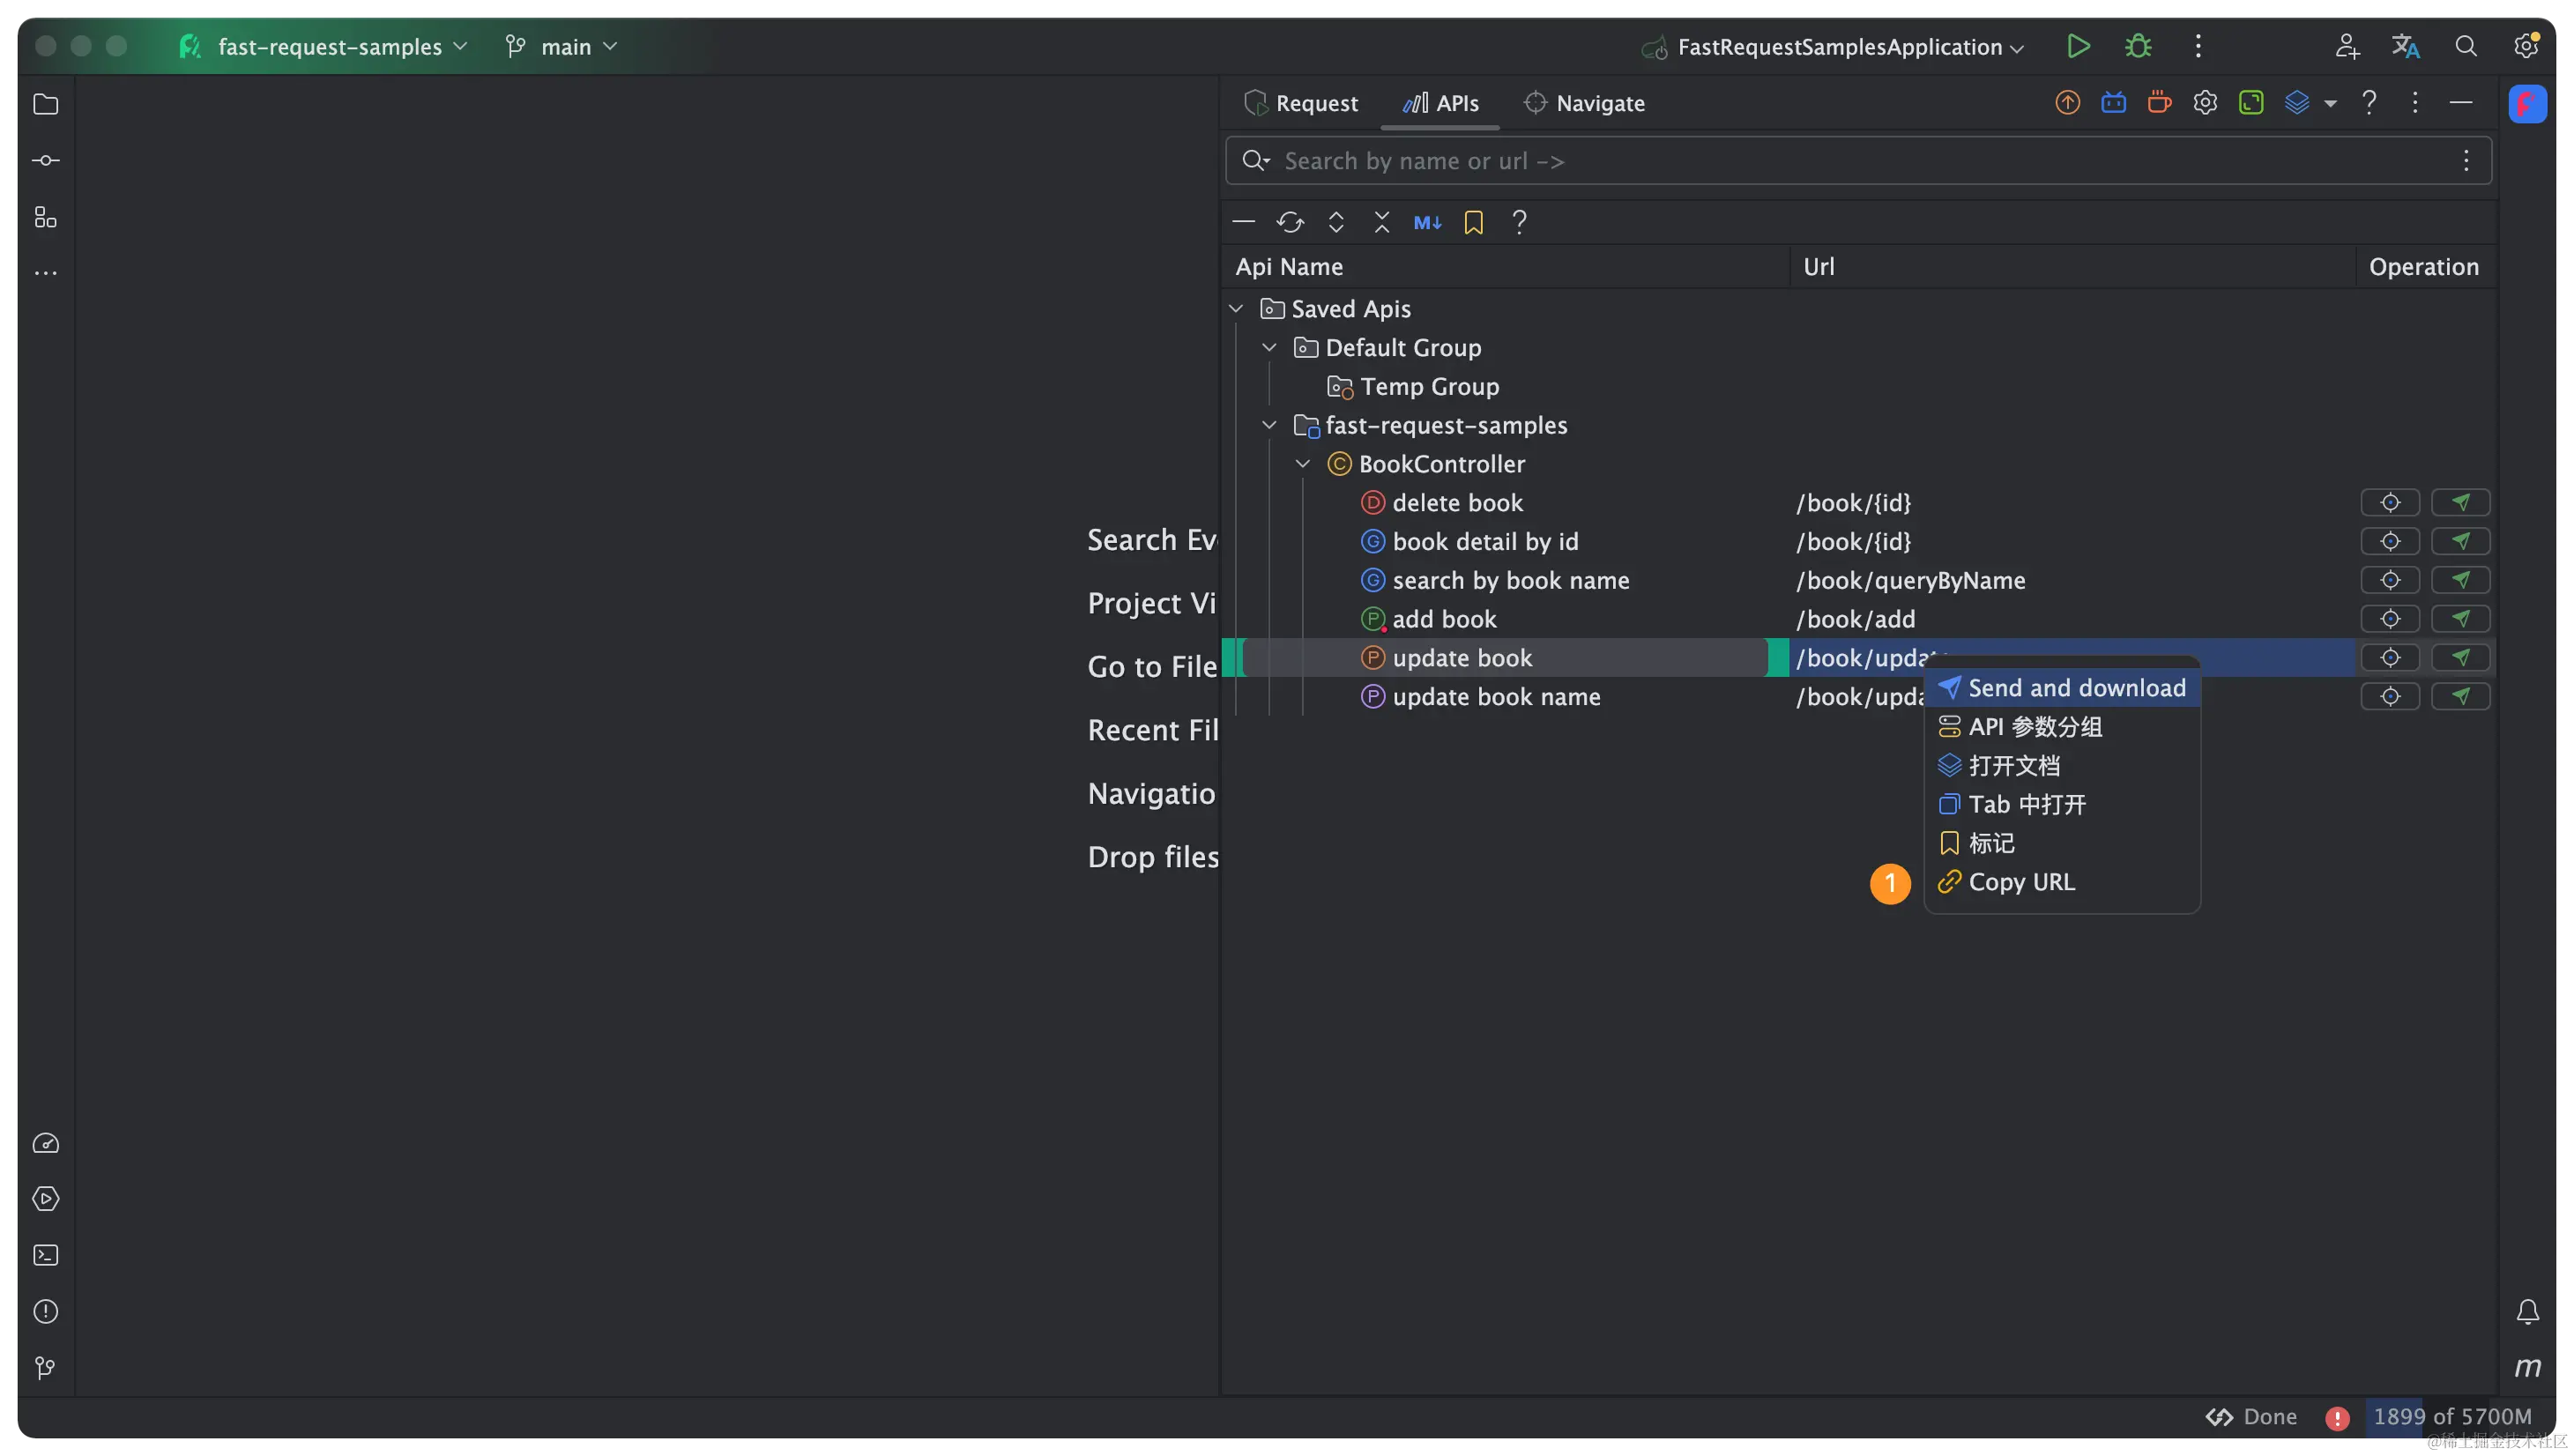Switch to the Navigate tab
This screenshot has width=2574, height=1456.
pos(1584,103)
